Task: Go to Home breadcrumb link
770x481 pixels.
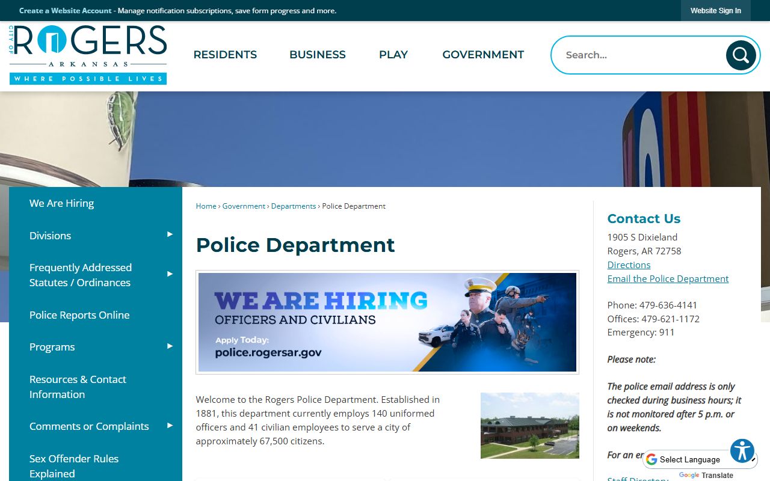Action: coord(206,206)
